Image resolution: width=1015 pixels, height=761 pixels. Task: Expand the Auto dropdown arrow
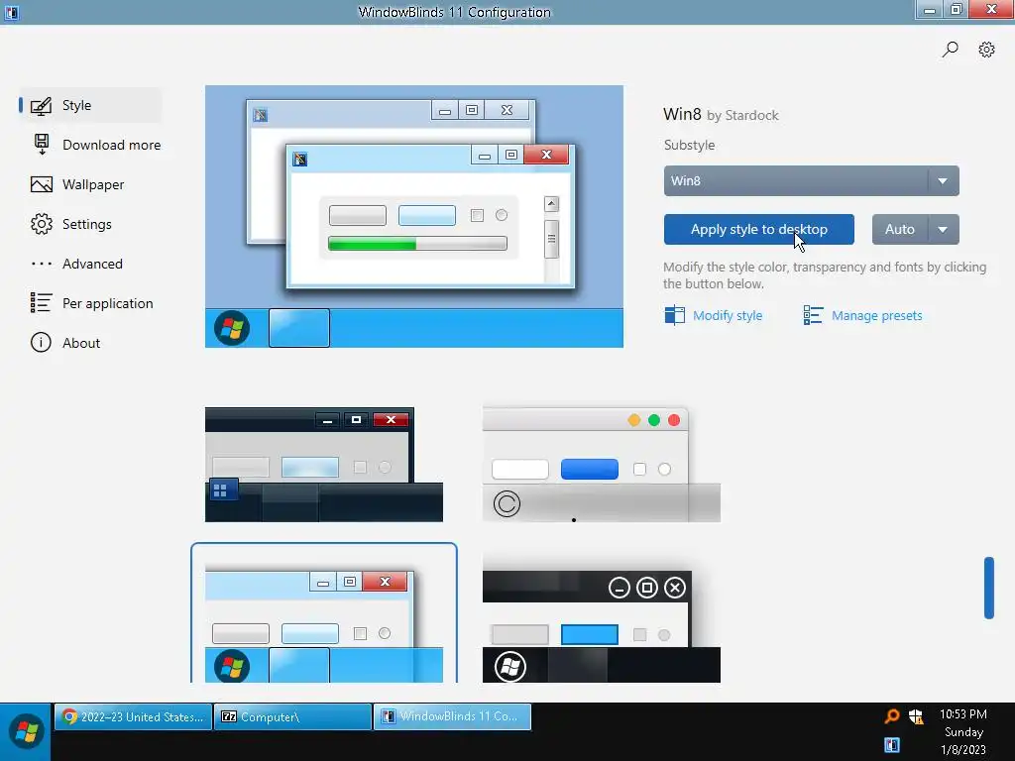(x=944, y=229)
